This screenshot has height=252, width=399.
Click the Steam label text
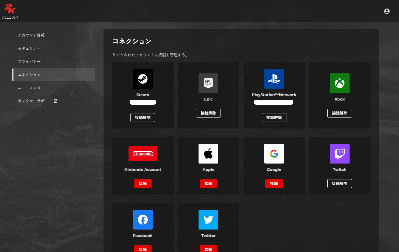pos(143,95)
